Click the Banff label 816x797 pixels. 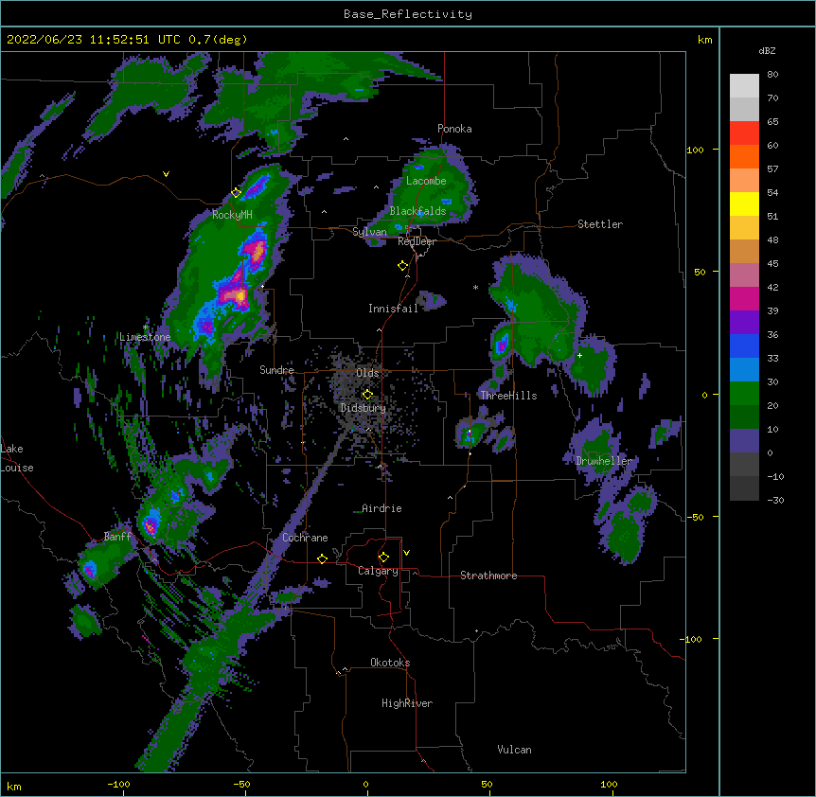point(117,537)
